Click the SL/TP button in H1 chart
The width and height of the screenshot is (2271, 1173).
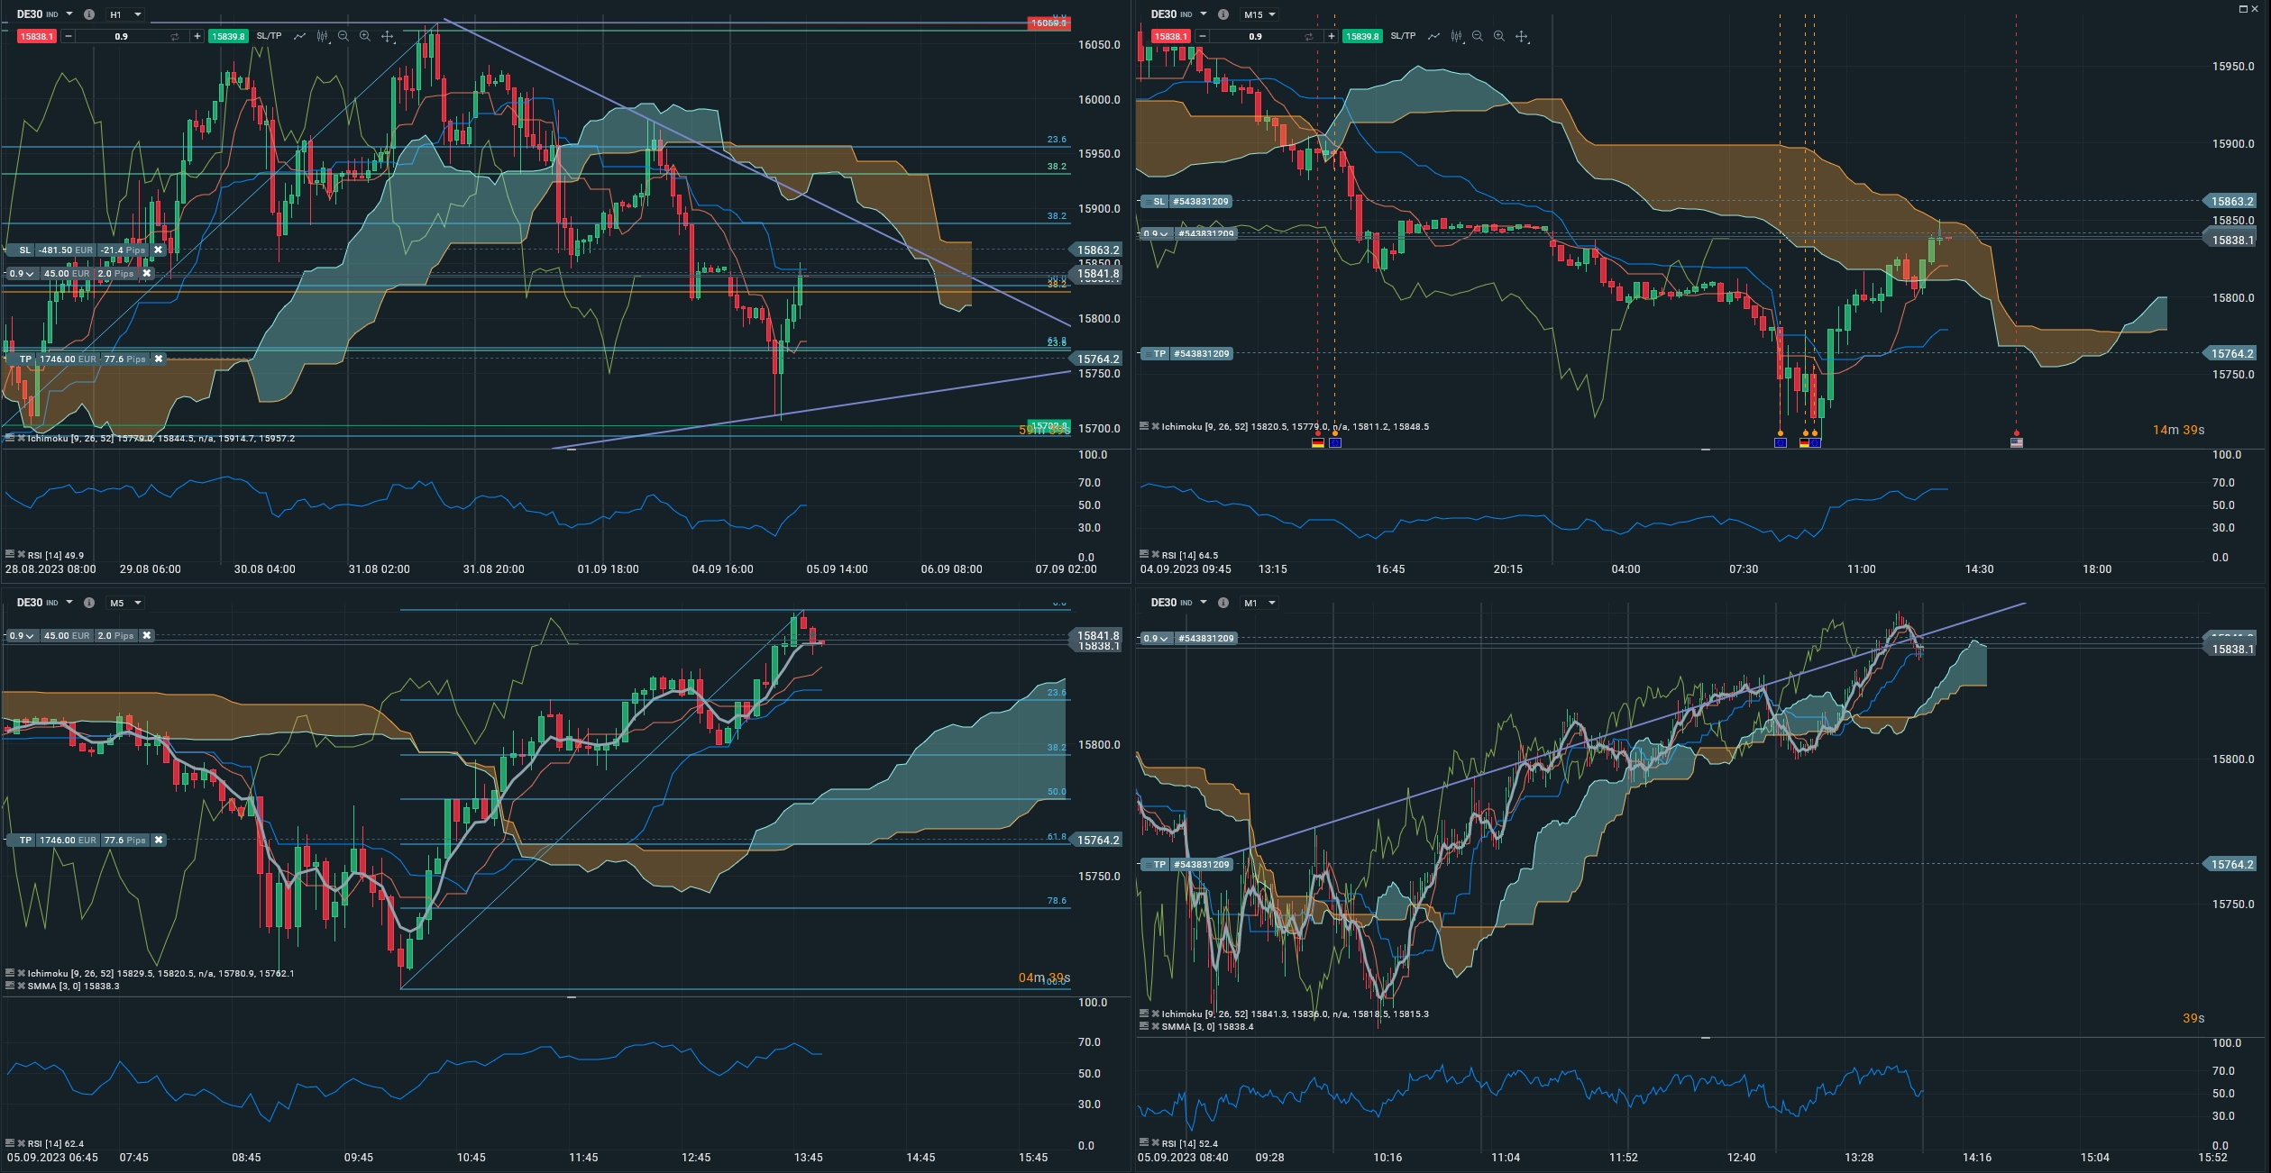pyautogui.click(x=269, y=36)
